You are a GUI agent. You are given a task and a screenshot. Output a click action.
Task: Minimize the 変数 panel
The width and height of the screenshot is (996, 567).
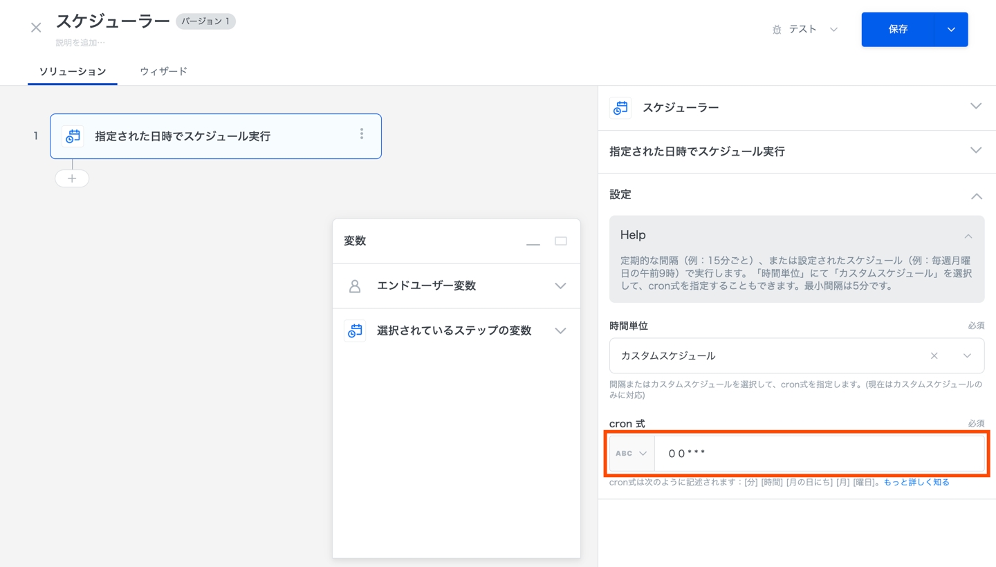tap(533, 242)
